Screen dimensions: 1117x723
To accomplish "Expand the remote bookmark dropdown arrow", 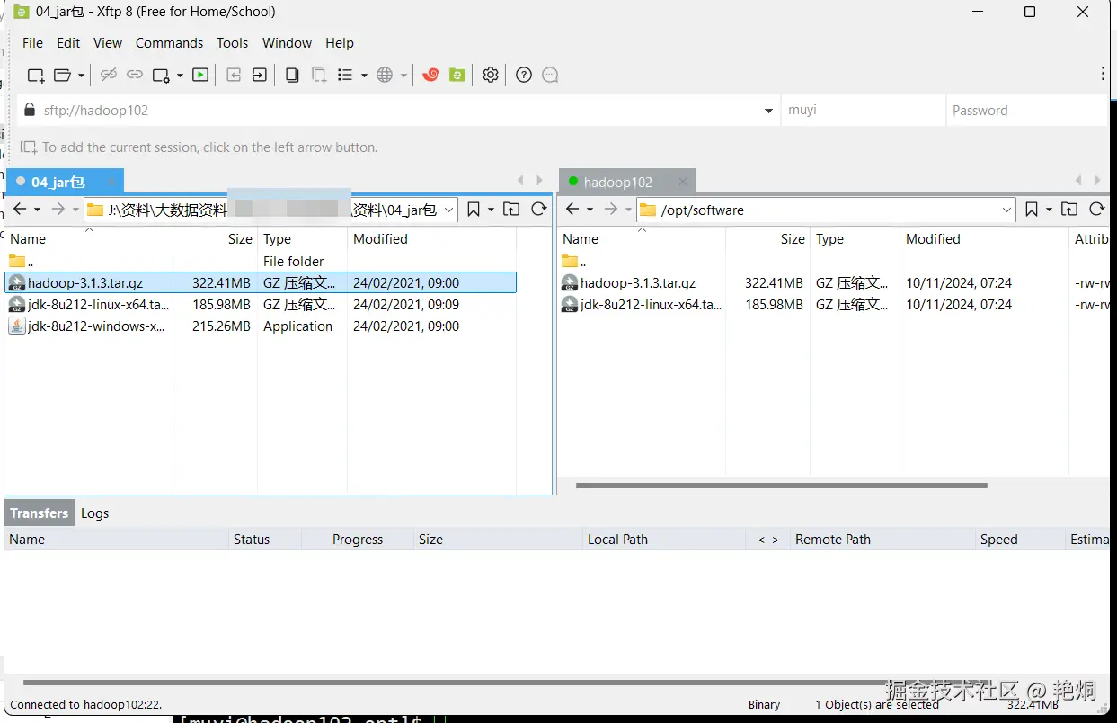I will coord(1049,210).
